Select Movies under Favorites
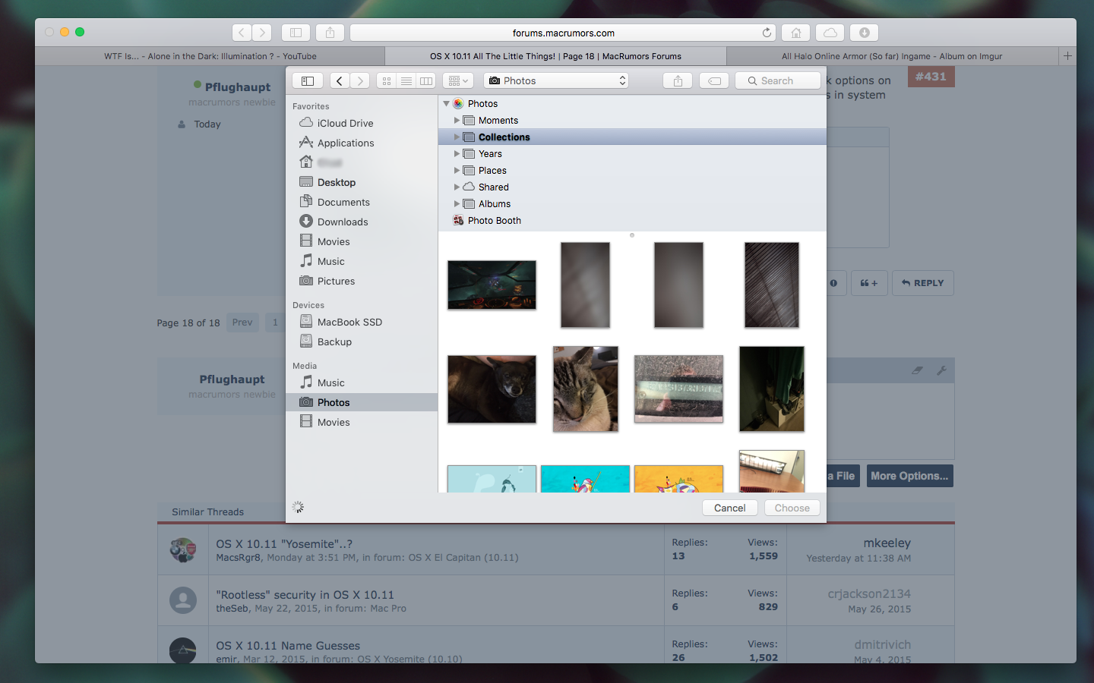Image resolution: width=1094 pixels, height=683 pixels. point(362,241)
